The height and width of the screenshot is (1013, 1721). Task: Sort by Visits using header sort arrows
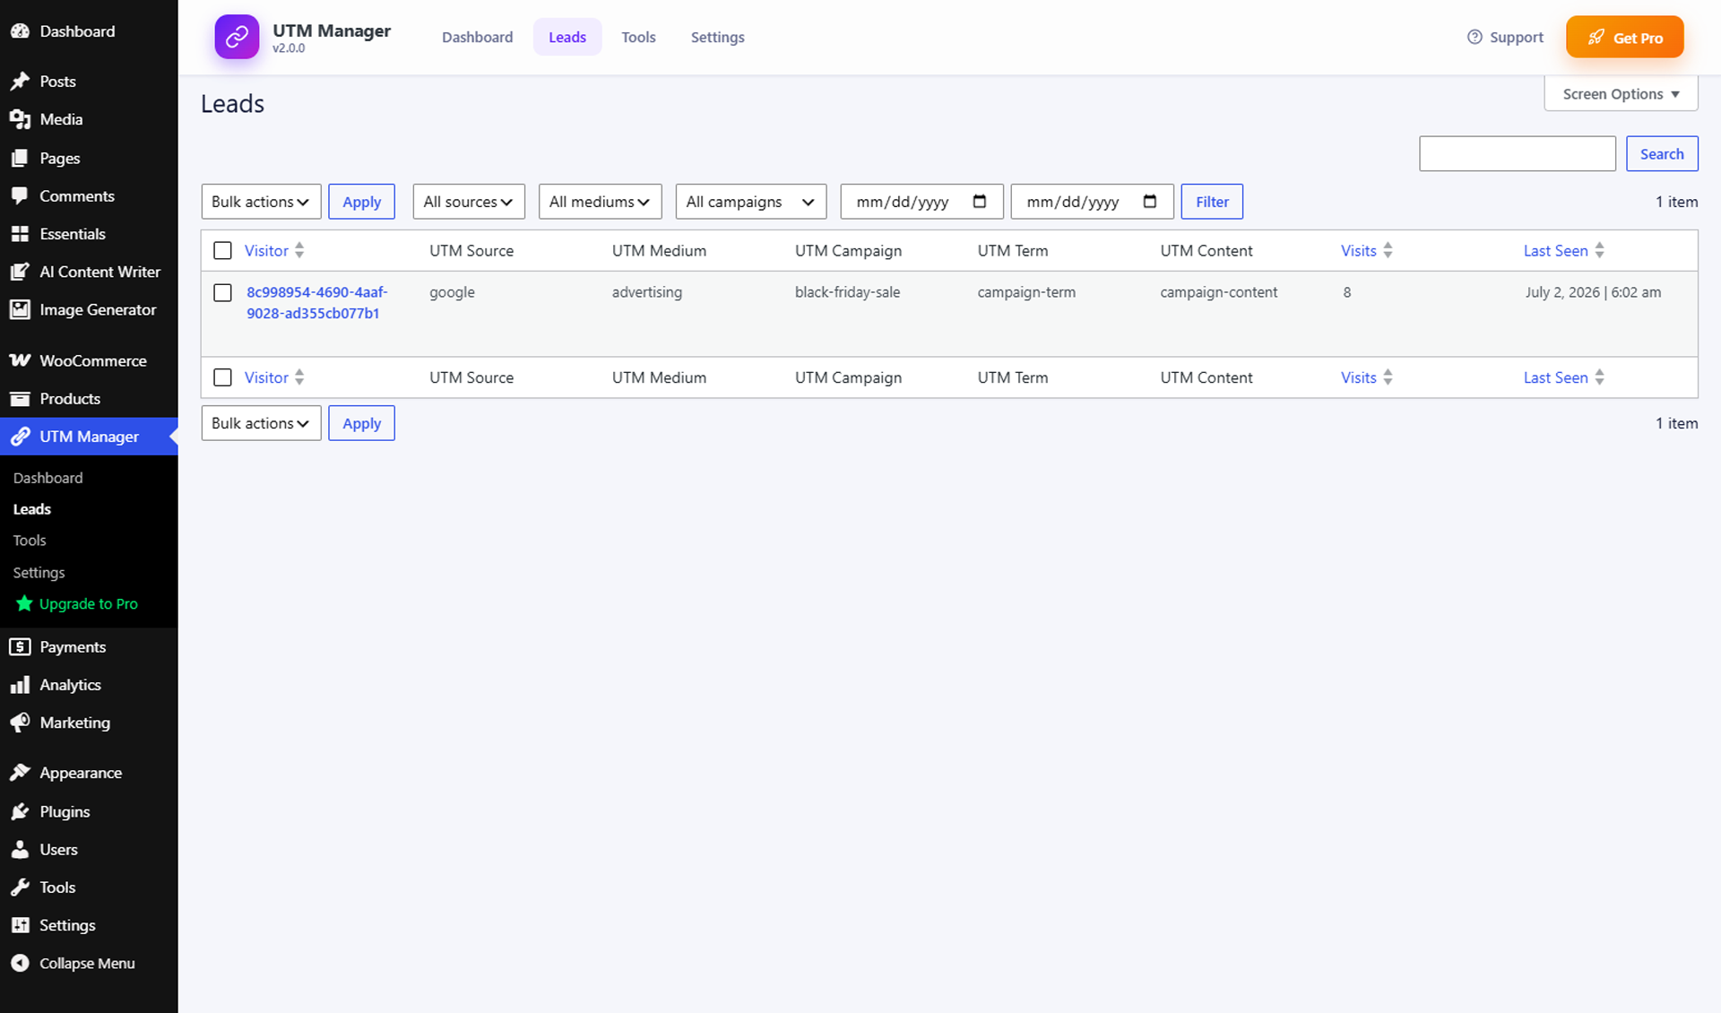pos(1388,251)
